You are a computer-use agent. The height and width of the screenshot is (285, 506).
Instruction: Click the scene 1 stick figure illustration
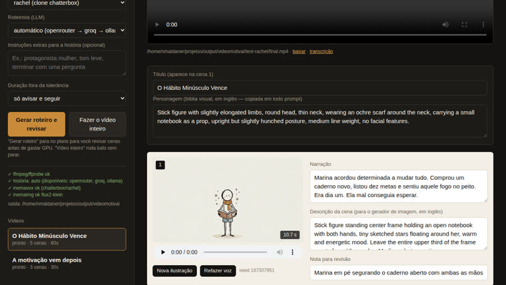pyautogui.click(x=227, y=200)
